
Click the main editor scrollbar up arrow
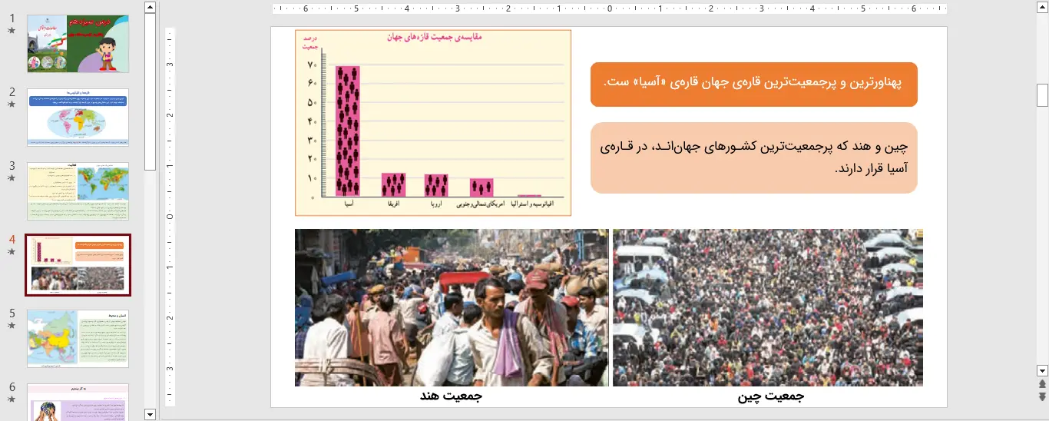click(1042, 8)
